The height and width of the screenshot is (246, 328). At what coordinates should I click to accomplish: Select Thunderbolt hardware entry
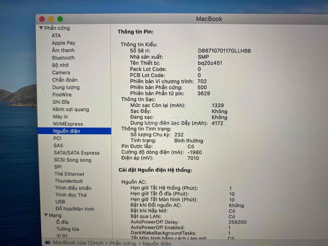[69, 181]
